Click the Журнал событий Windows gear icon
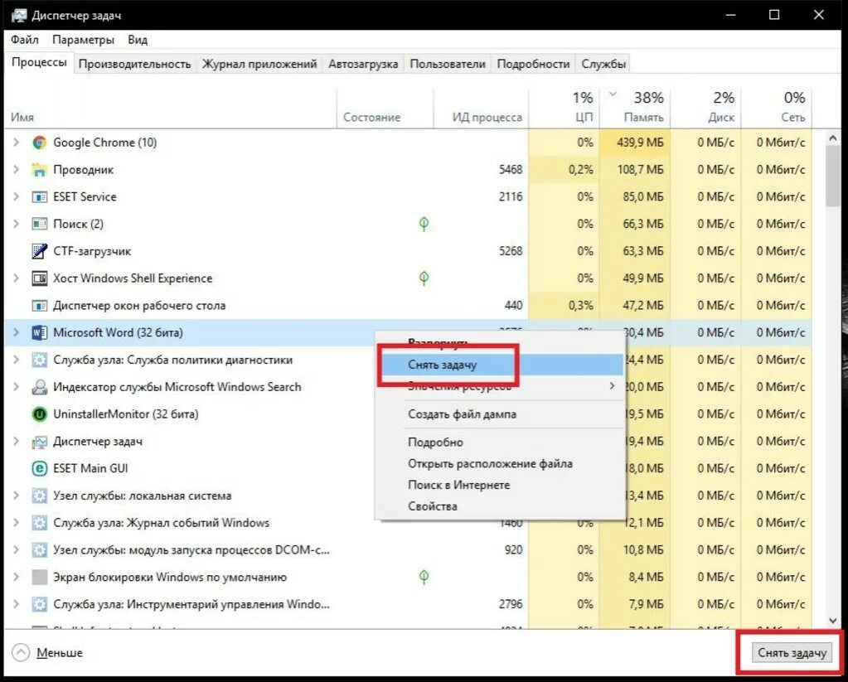Screen dimensions: 848x682 (x=39, y=522)
